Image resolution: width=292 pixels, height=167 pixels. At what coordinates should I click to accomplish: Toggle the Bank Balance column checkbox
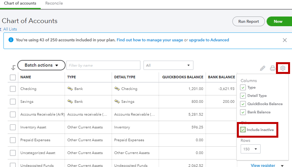click(x=243, y=112)
